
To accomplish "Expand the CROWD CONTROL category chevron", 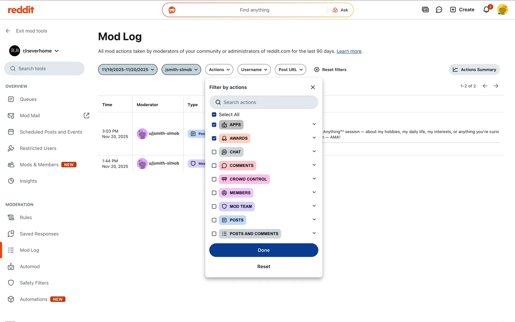I will coord(314,179).
